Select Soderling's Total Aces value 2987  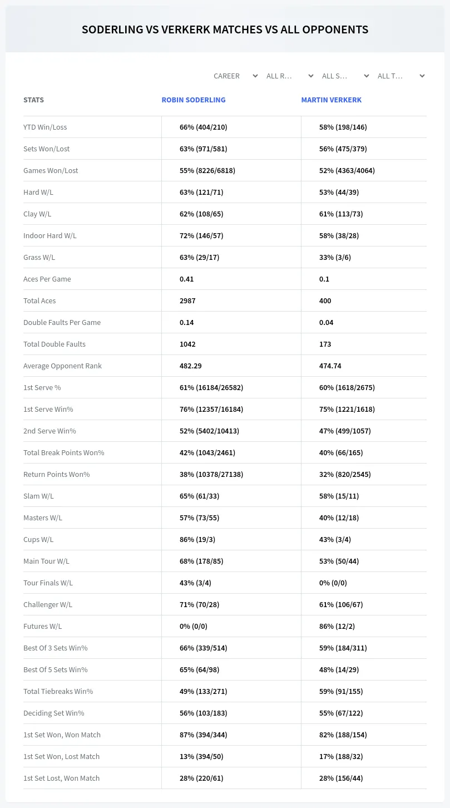(x=187, y=300)
